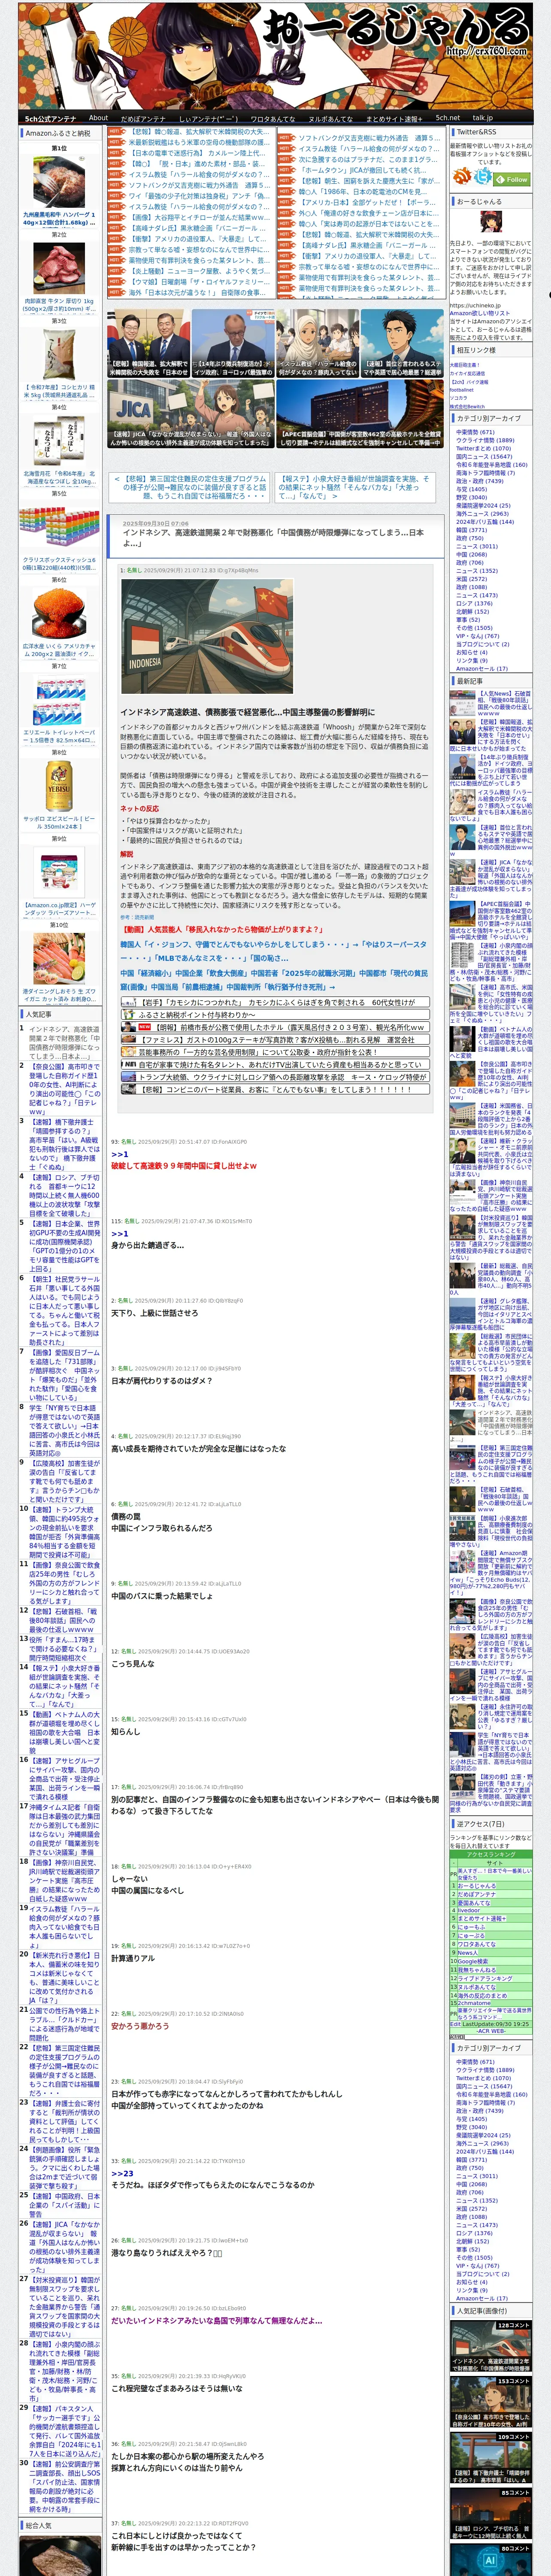Open category ウクライナ情勢 (1889)
Image resolution: width=551 pixels, height=2576 pixels.
pos(485,440)
